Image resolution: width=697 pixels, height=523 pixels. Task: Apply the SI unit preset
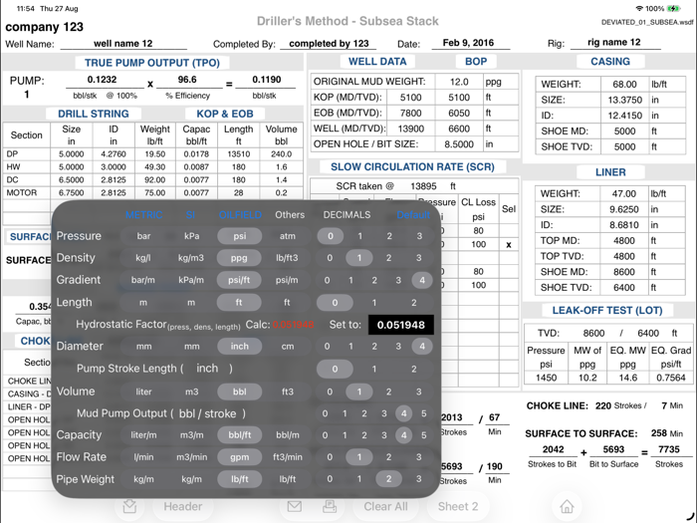[x=190, y=215]
